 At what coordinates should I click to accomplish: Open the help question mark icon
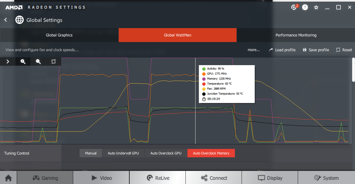[305, 8]
